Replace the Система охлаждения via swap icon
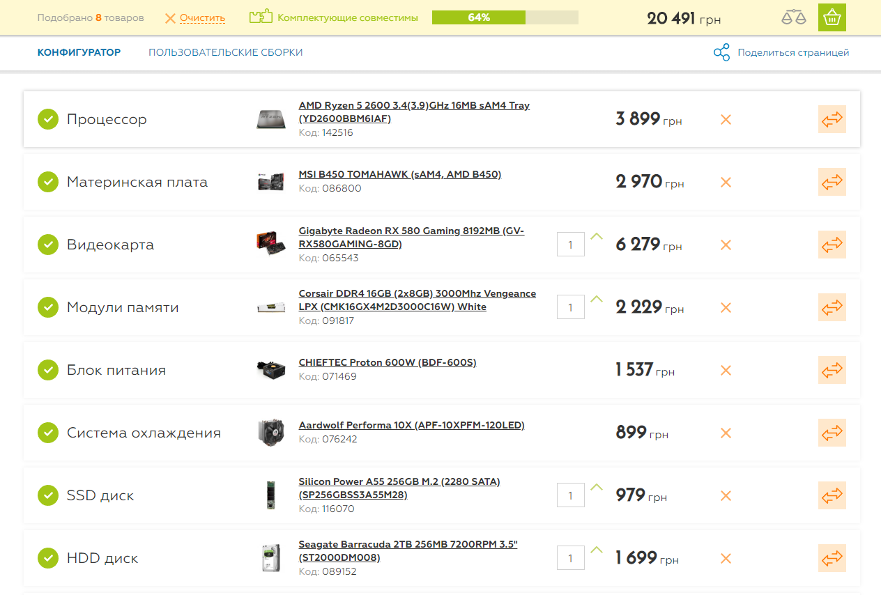Screen dimensions: 881x595 [832, 433]
